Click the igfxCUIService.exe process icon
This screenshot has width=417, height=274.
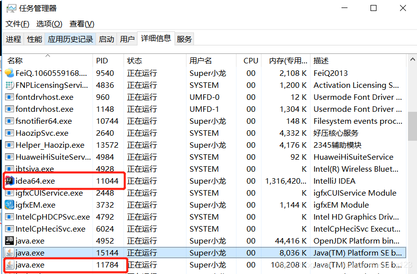click(9, 193)
